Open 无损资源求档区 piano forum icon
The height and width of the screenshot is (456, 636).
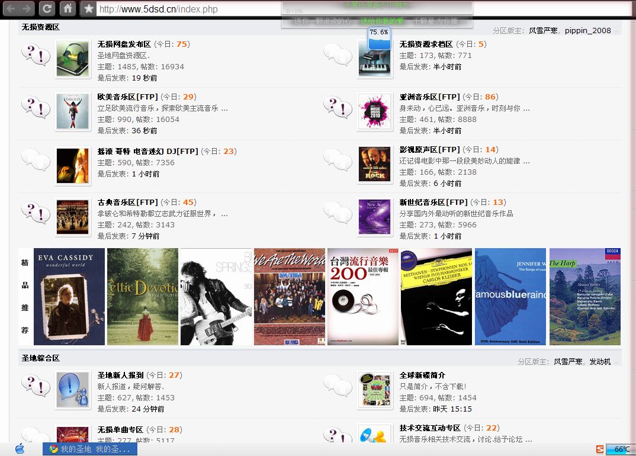click(x=375, y=59)
